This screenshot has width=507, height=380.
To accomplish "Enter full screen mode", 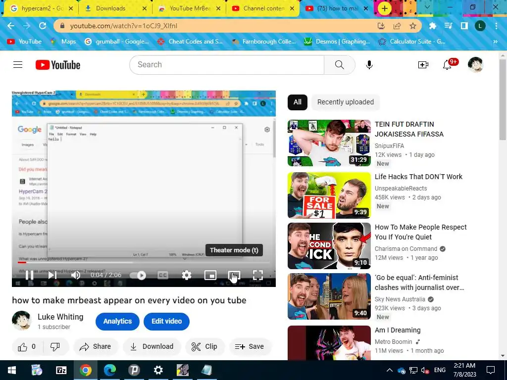I will pyautogui.click(x=257, y=275).
